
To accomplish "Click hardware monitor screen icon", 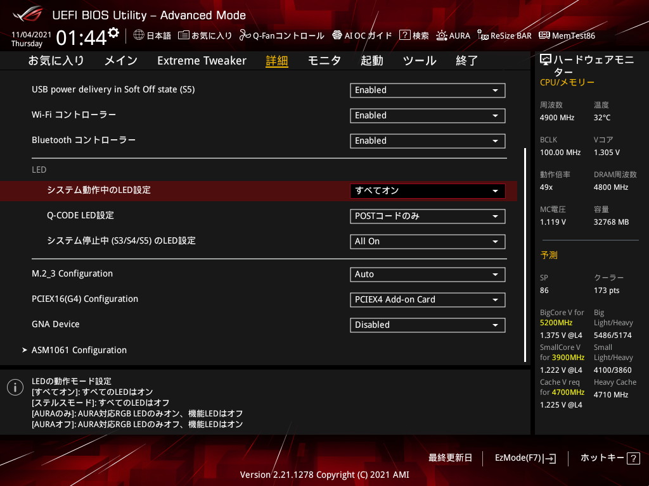I will pos(546,60).
